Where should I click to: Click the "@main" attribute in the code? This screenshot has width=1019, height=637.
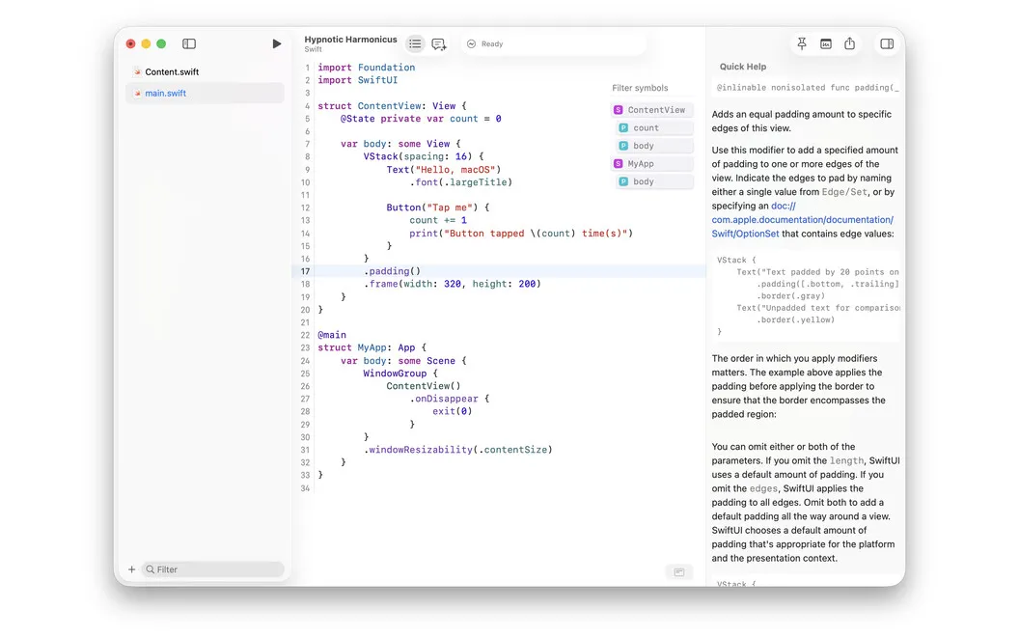332,335
